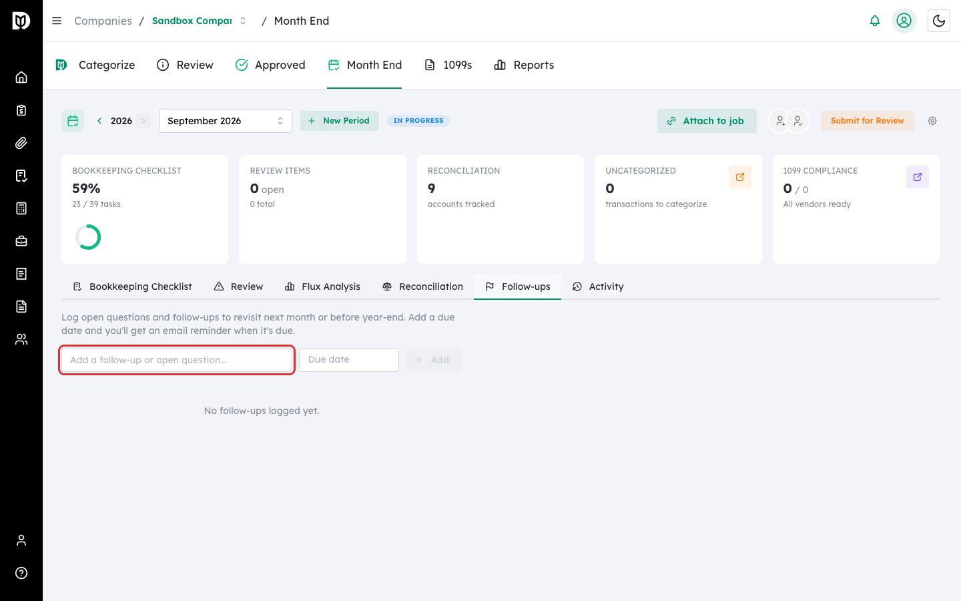The width and height of the screenshot is (961, 601).
Task: Click "No follow-ups logged yet." text
Action: (x=262, y=411)
